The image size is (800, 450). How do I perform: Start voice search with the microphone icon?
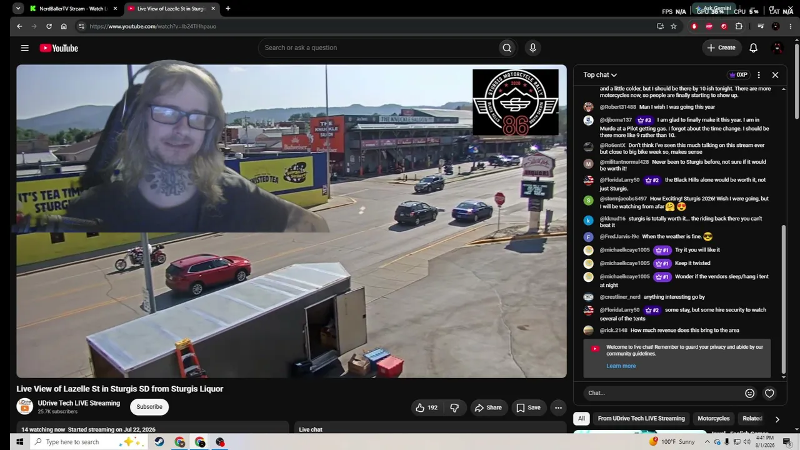(x=532, y=48)
